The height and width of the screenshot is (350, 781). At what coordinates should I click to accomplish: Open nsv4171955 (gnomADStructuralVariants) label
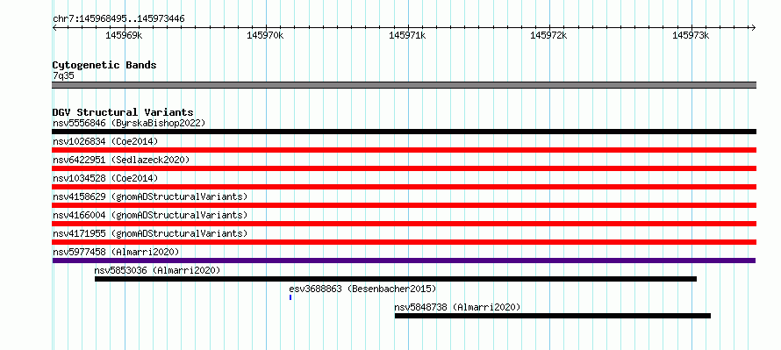click(x=150, y=233)
